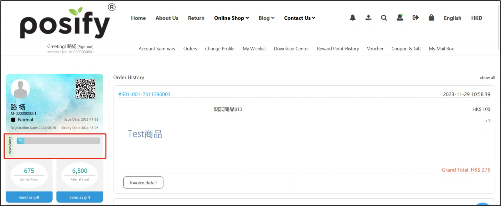Click the member QR code

(85, 89)
